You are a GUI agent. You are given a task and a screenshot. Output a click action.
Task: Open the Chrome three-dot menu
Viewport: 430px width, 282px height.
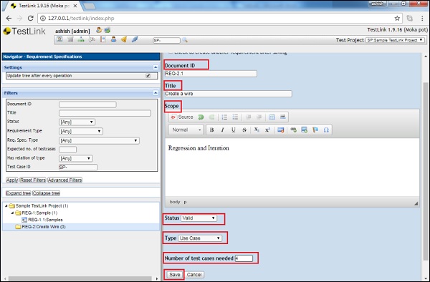pos(422,19)
